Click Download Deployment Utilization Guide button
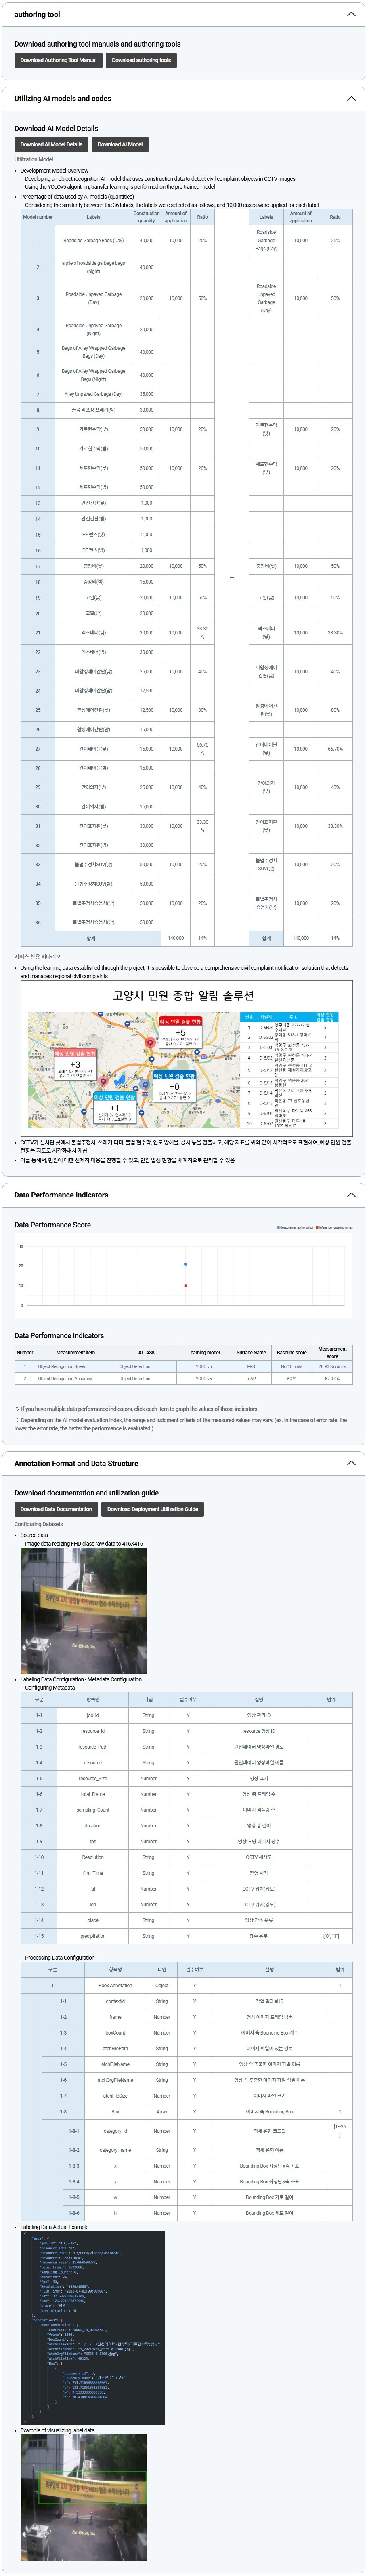Viewport: 367px width, 2576px height. (153, 1509)
